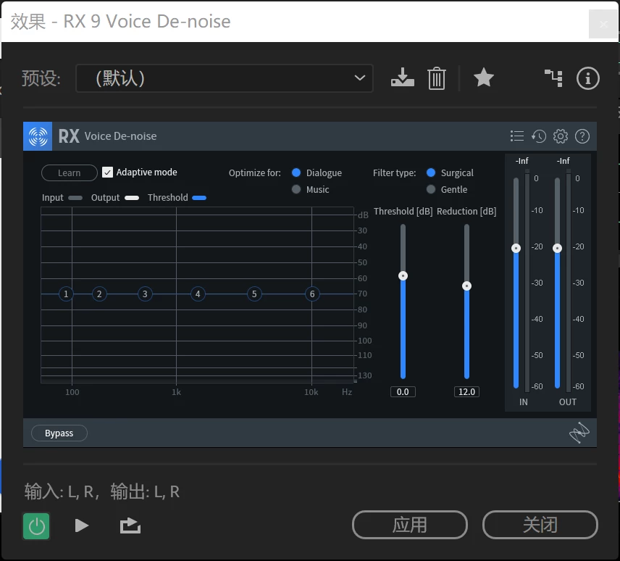Click the 关闭 close button
620x561 pixels.
[540, 525]
